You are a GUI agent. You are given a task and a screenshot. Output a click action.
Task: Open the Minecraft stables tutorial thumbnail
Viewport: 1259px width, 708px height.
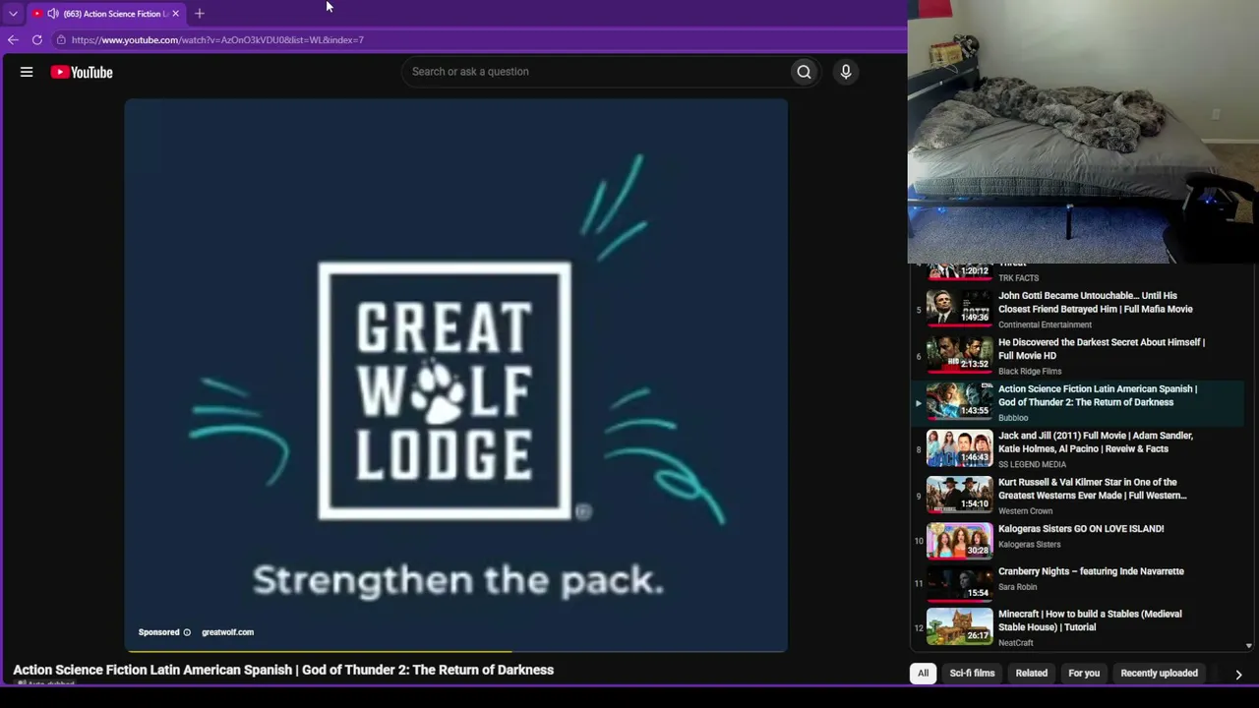(959, 625)
